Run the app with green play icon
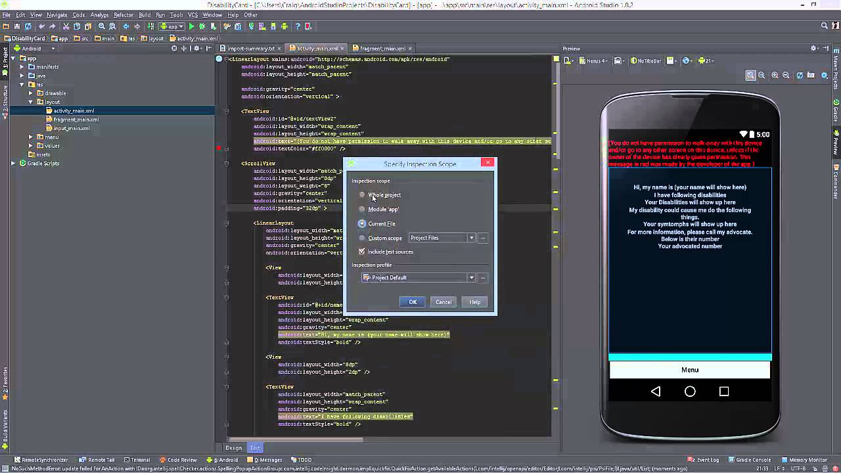The width and height of the screenshot is (841, 473). pos(191,26)
